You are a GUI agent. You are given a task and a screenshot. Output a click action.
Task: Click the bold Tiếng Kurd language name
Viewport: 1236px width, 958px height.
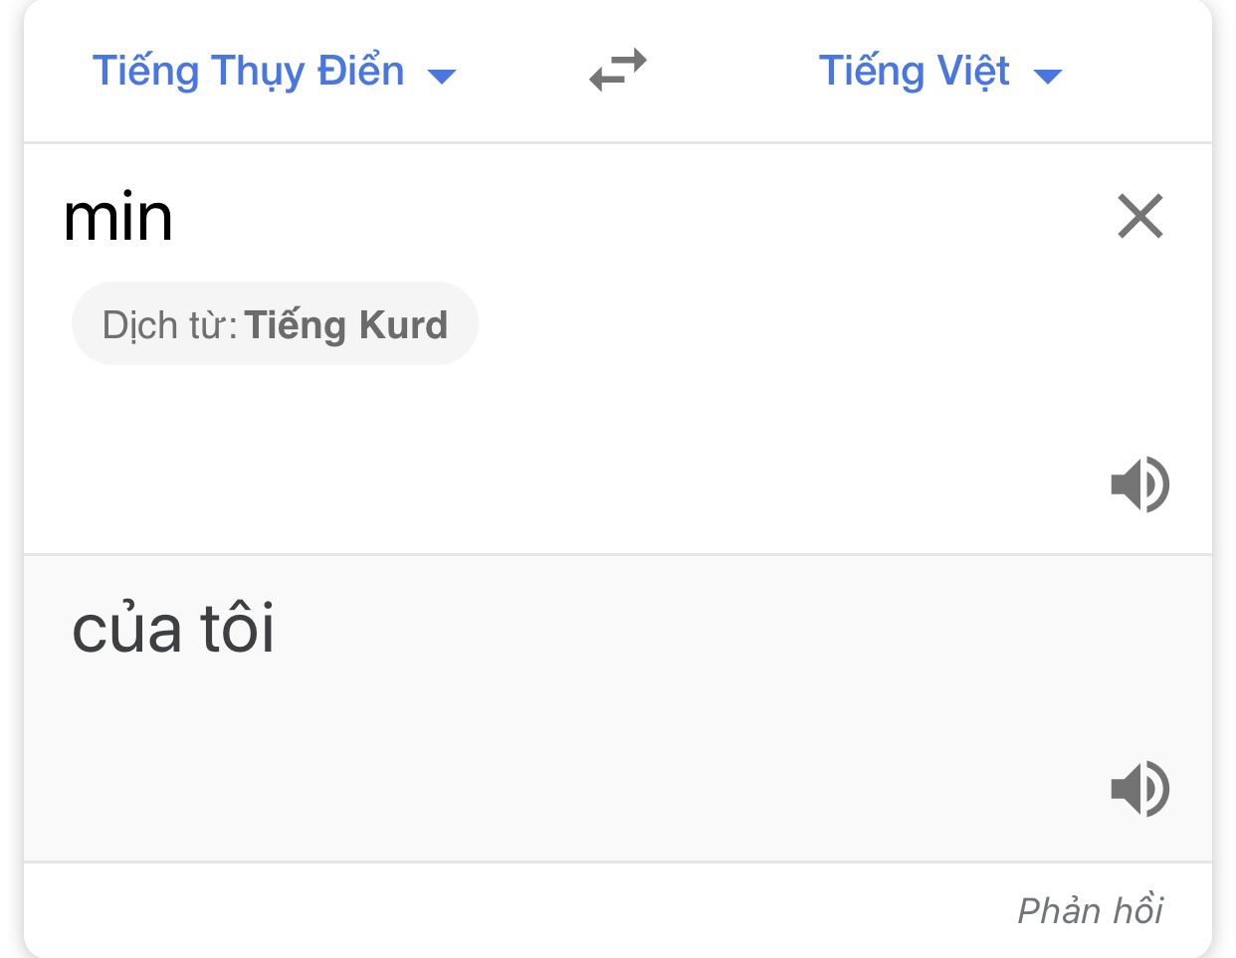(346, 325)
